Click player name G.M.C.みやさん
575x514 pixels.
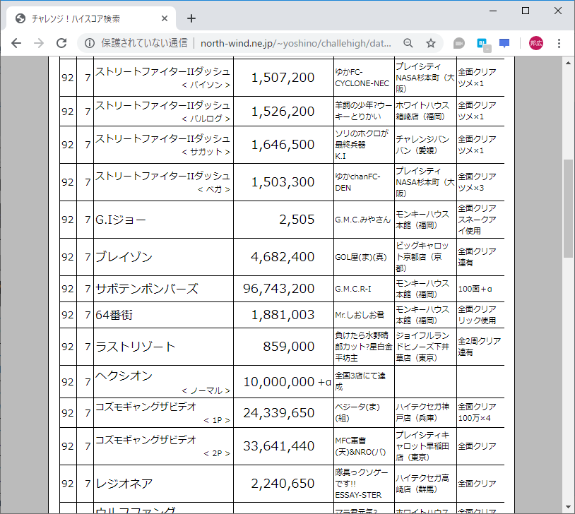coord(362,220)
